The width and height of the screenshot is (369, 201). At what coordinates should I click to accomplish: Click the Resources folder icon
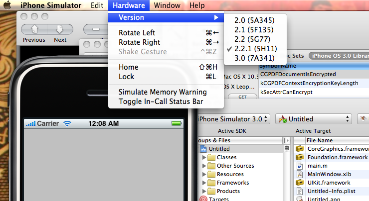tap(211, 174)
